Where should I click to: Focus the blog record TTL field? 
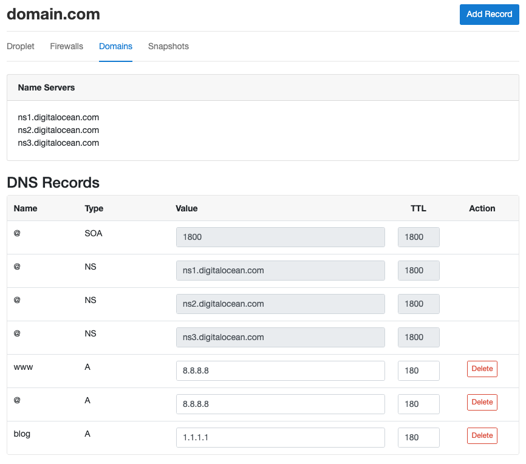pos(418,437)
